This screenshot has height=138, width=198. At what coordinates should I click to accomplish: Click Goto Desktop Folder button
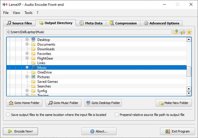(x=103, y=103)
